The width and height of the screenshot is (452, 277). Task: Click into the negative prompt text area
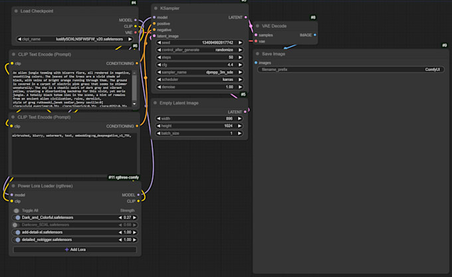(x=74, y=153)
